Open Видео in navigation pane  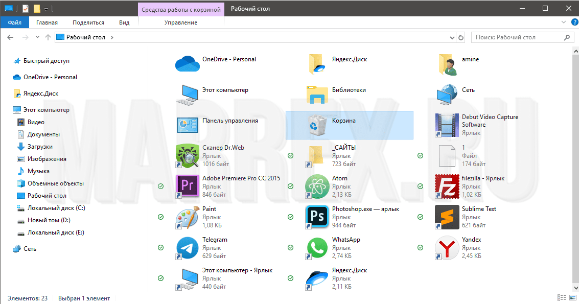click(x=36, y=122)
